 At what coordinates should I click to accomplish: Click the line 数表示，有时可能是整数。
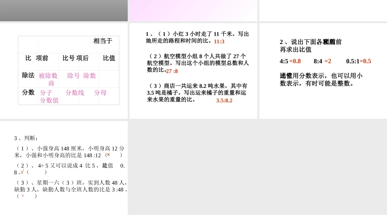pos(317,84)
